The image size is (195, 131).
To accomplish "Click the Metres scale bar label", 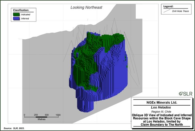I will coord(42,119).
